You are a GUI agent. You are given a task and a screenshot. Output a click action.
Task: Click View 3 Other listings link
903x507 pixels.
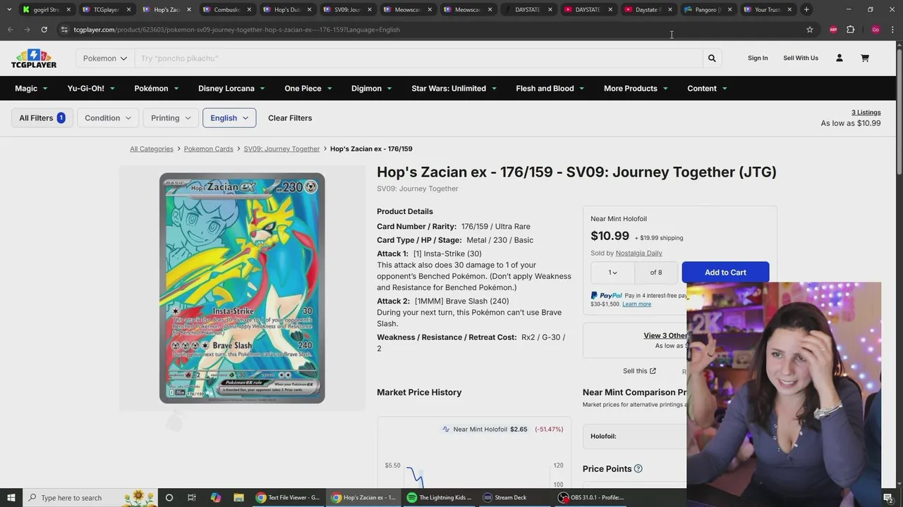tap(665, 336)
